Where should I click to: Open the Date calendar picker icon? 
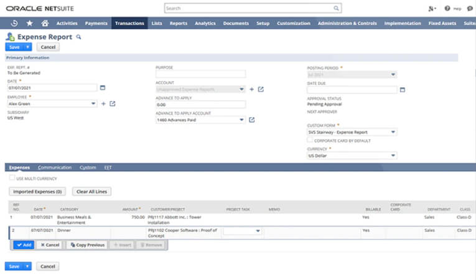103,88
